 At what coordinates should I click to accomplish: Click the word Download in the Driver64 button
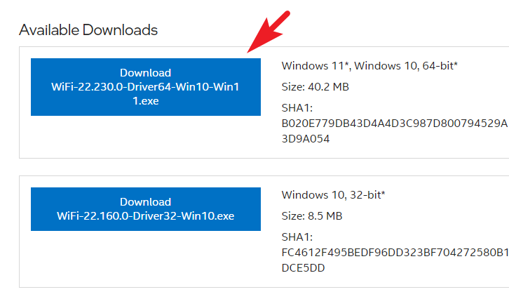coord(145,73)
